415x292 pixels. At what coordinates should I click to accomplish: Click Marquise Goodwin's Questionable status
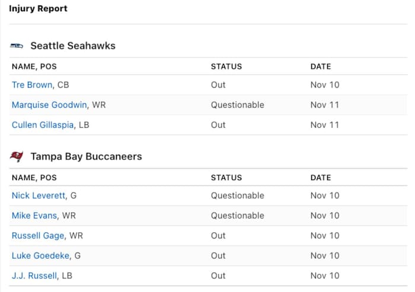pyautogui.click(x=237, y=105)
